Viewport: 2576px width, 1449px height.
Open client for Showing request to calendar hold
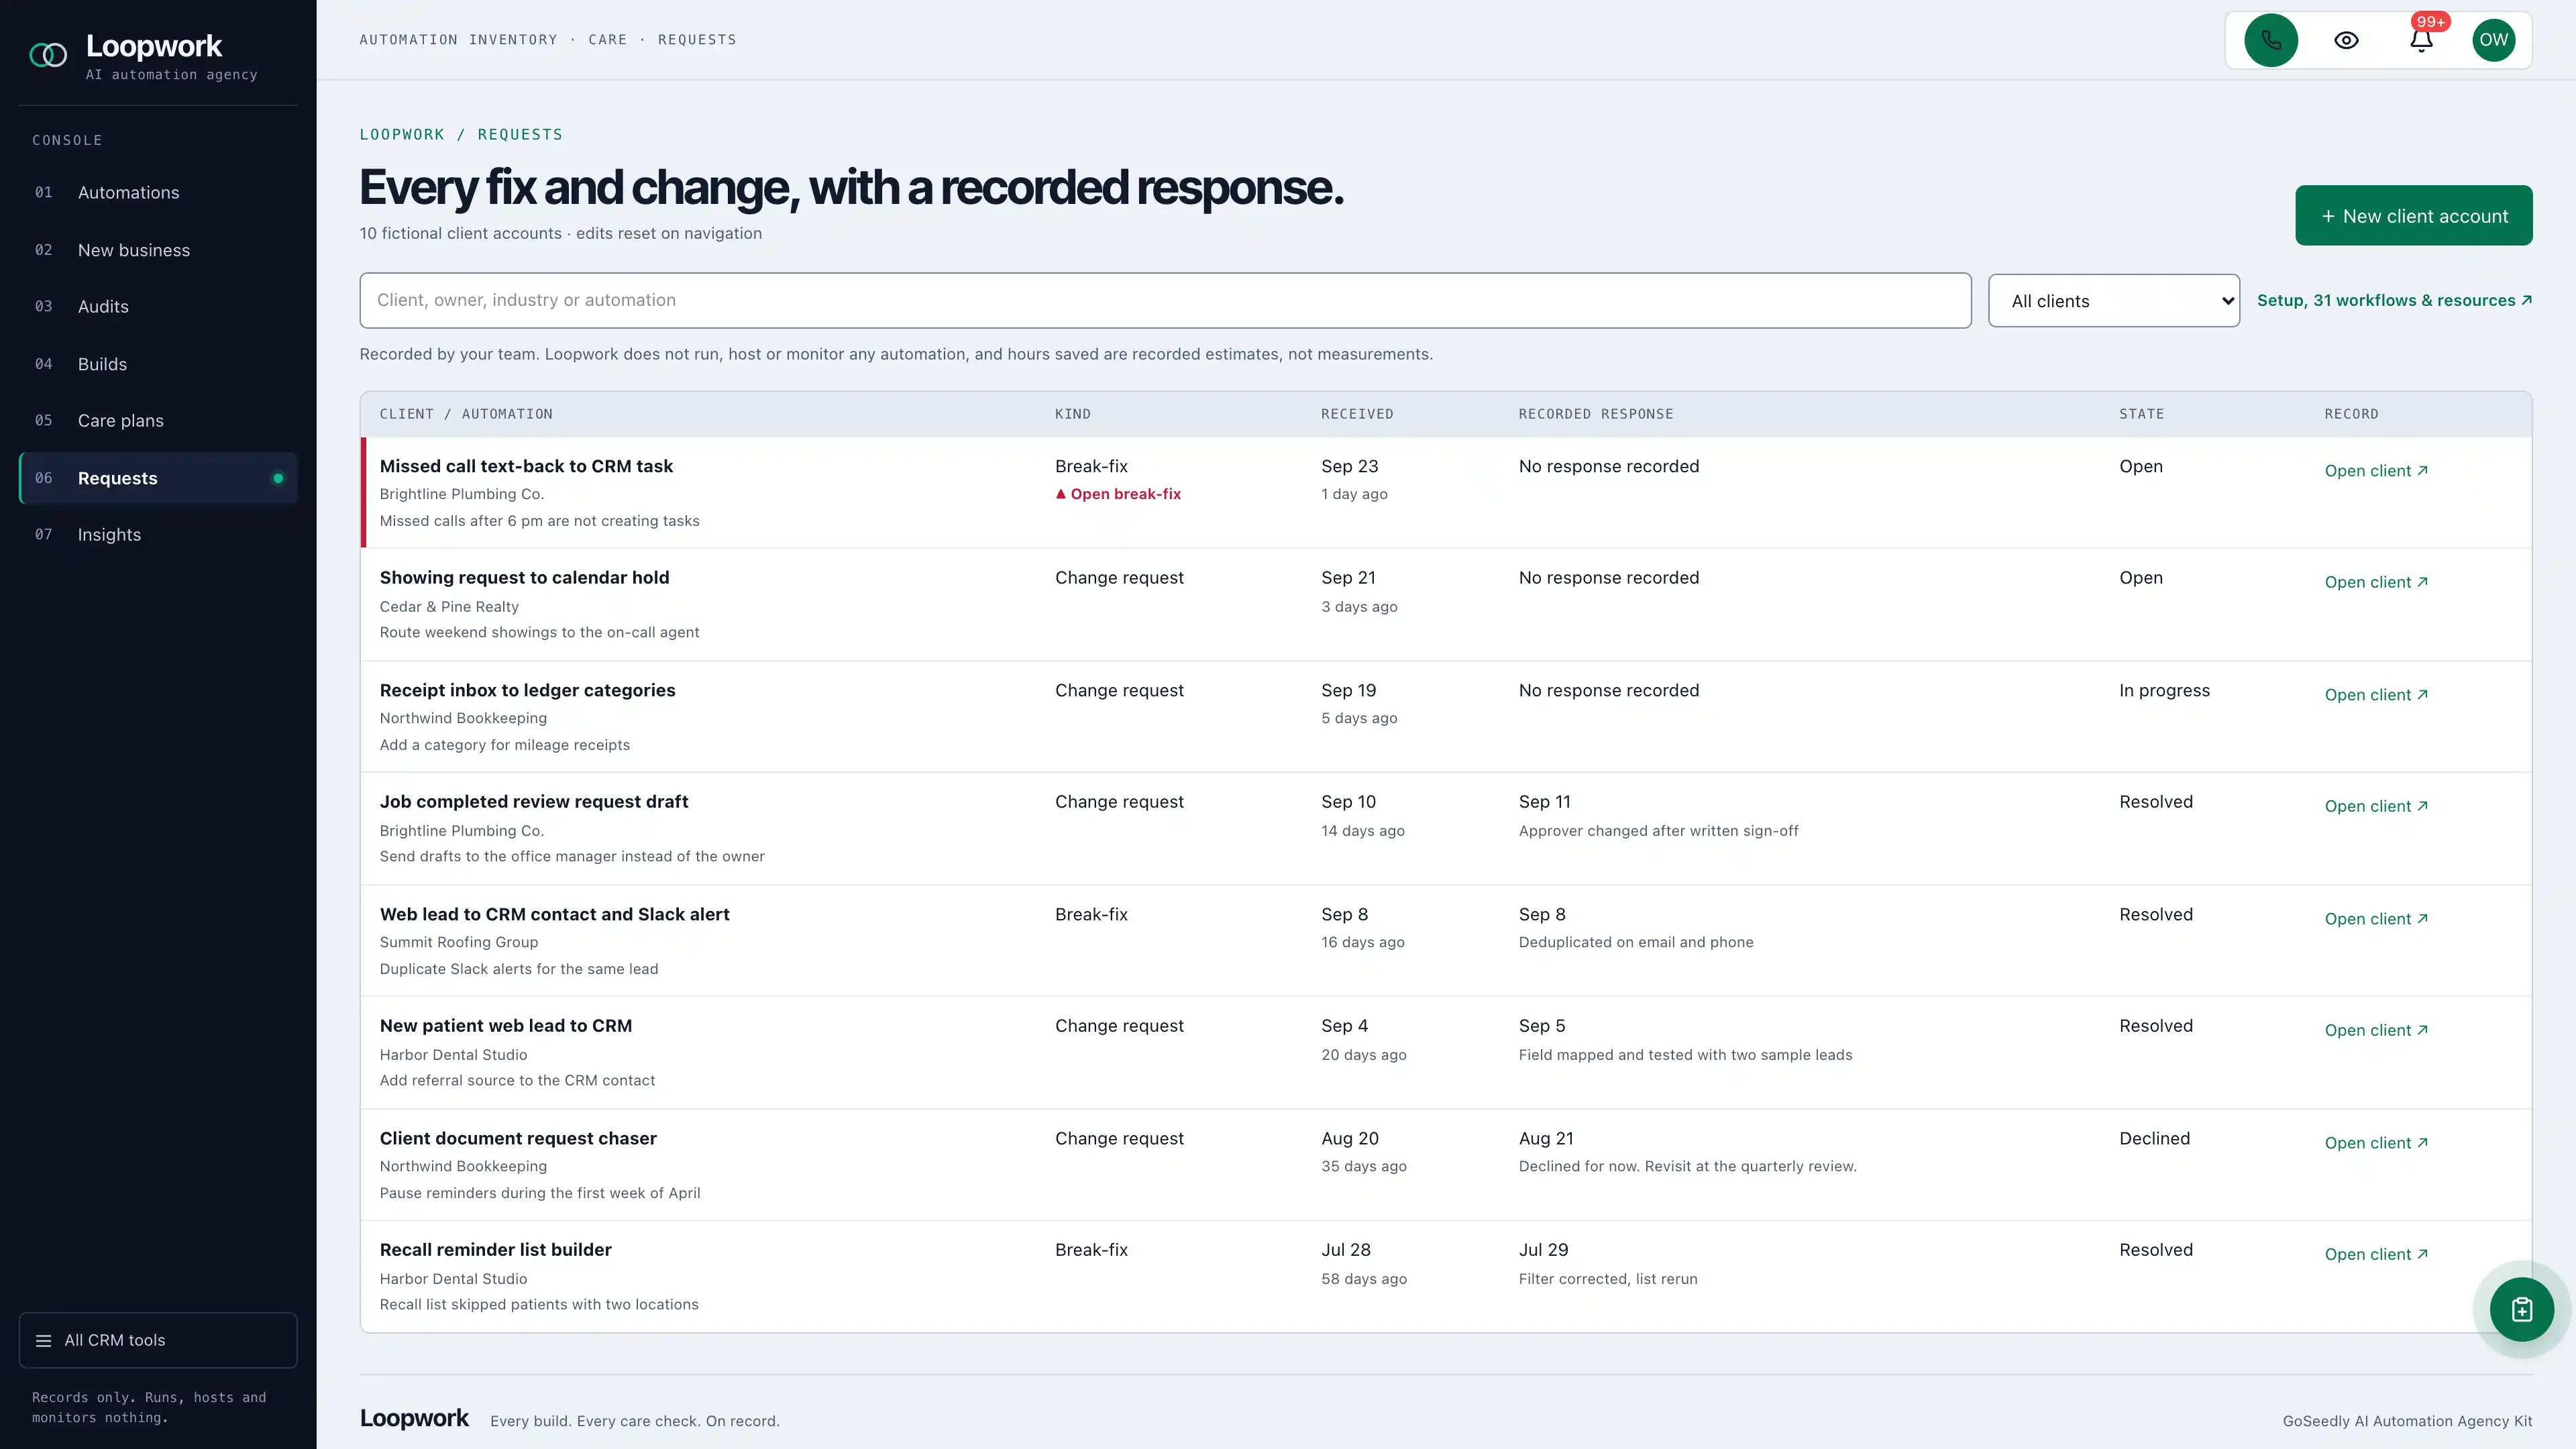pyautogui.click(x=2376, y=582)
